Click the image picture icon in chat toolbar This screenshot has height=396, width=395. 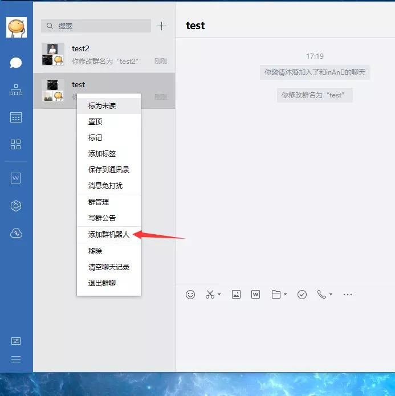[x=236, y=295]
